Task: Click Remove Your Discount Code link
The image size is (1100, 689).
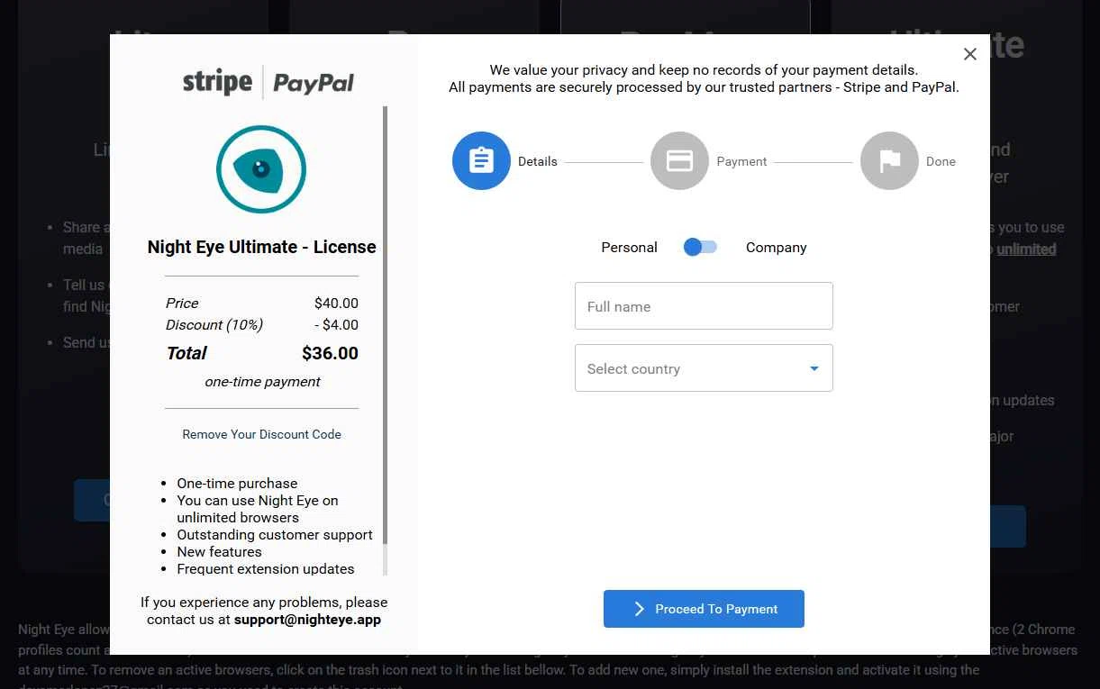Action: click(x=261, y=434)
